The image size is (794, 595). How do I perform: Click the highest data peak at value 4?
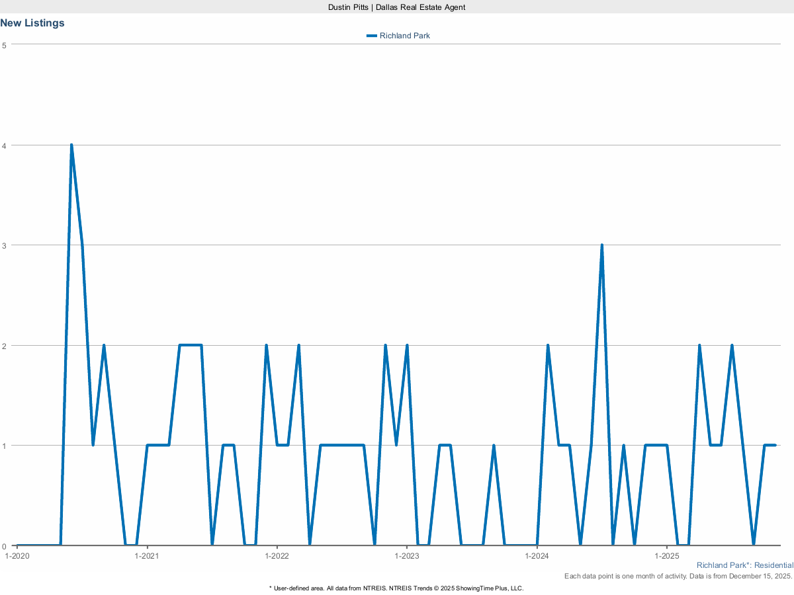[71, 145]
